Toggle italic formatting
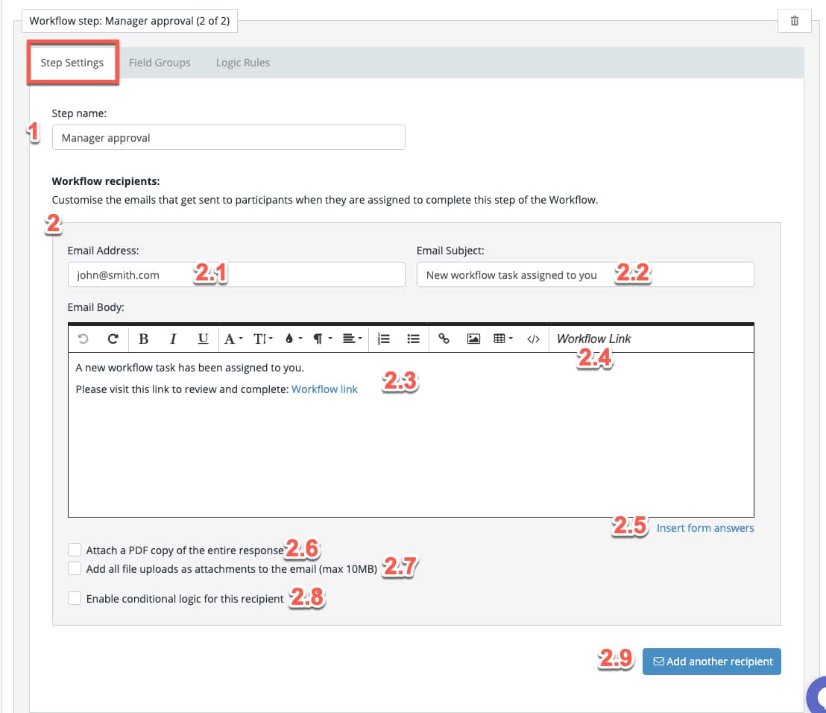826x713 pixels. [173, 339]
